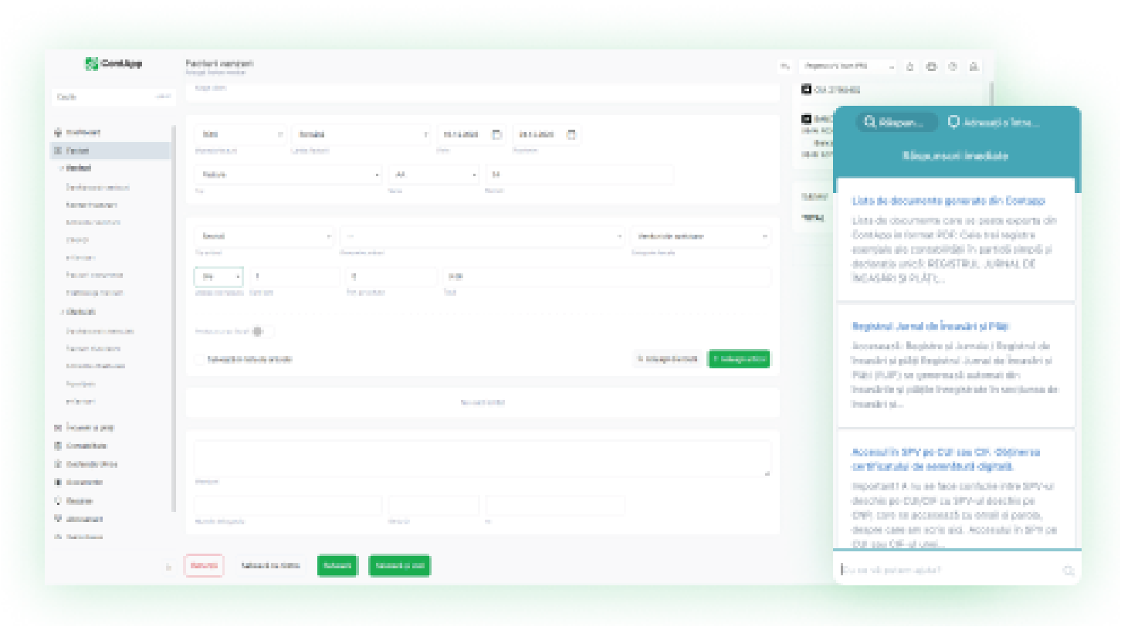The image size is (1121, 627).
Task: Switch to the Răspunsuri tab in help widget
Action: 896,122
